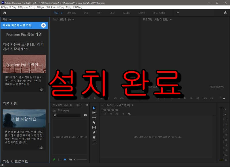Image resolution: width=230 pixels, height=167 pixels.
Task: Switch the project panel to List View
Action: [59, 160]
